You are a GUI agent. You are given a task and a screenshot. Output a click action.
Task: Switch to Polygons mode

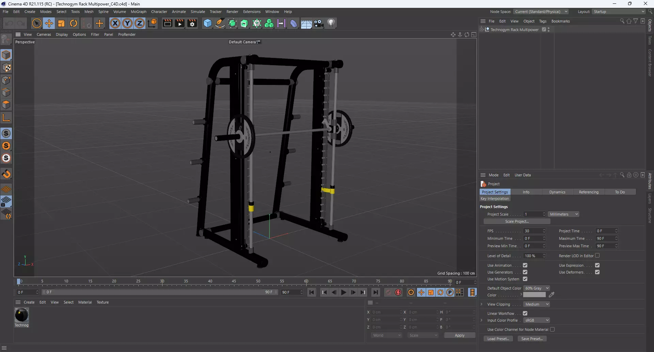(6, 105)
